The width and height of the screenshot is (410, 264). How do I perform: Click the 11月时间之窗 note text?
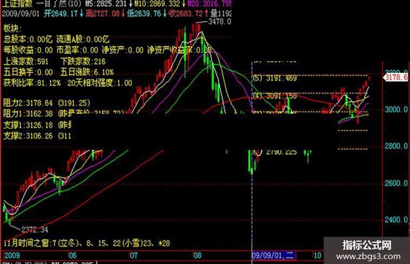(x=87, y=243)
